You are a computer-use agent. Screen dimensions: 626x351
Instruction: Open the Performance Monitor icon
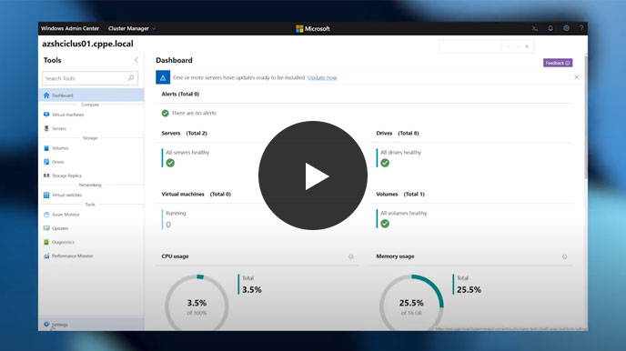[46, 256]
